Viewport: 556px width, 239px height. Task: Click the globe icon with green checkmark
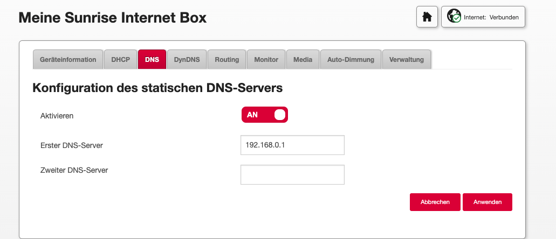(x=454, y=17)
